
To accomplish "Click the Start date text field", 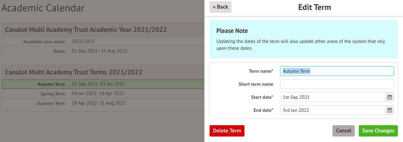I will 332,97.
